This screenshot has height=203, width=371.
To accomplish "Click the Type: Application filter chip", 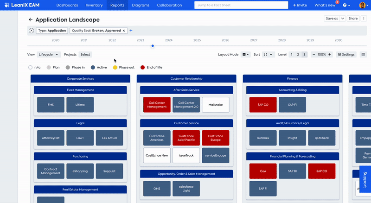I will click(52, 31).
